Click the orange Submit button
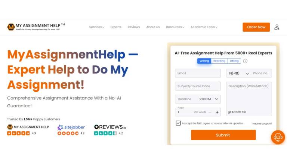 pyautogui.click(x=223, y=135)
